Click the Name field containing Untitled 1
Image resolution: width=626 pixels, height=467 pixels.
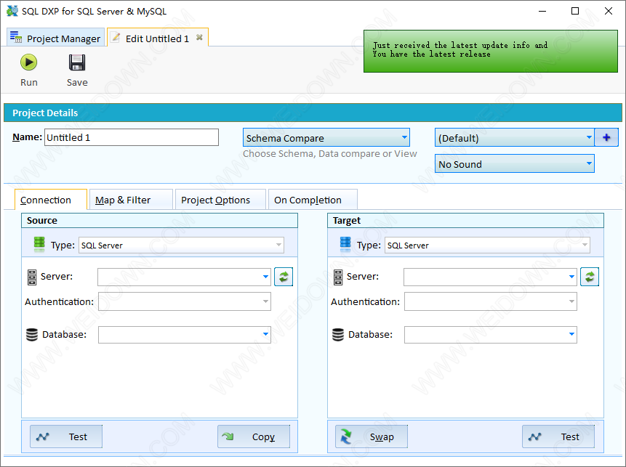pyautogui.click(x=132, y=137)
